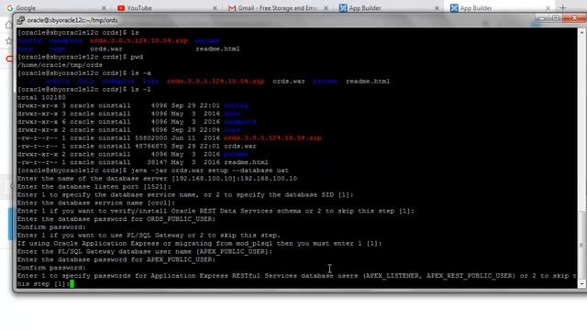Click 'Enter the database listen port [1521]:' line
Screen dimensions: 587x330
pos(94,187)
